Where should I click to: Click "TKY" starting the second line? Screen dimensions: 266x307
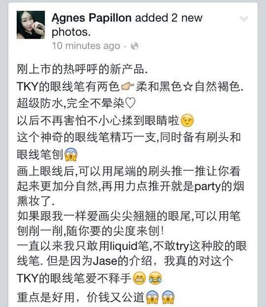(27, 86)
